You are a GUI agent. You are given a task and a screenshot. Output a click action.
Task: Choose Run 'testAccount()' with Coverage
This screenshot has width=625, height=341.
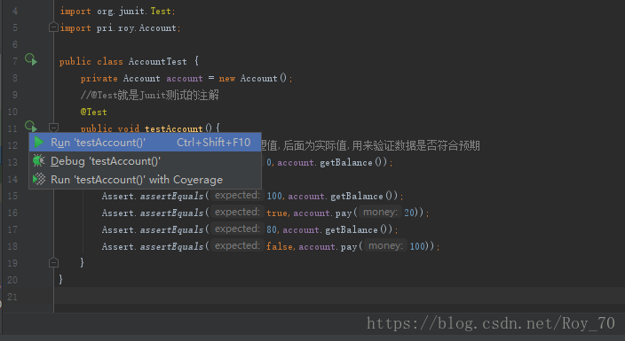tap(145, 180)
